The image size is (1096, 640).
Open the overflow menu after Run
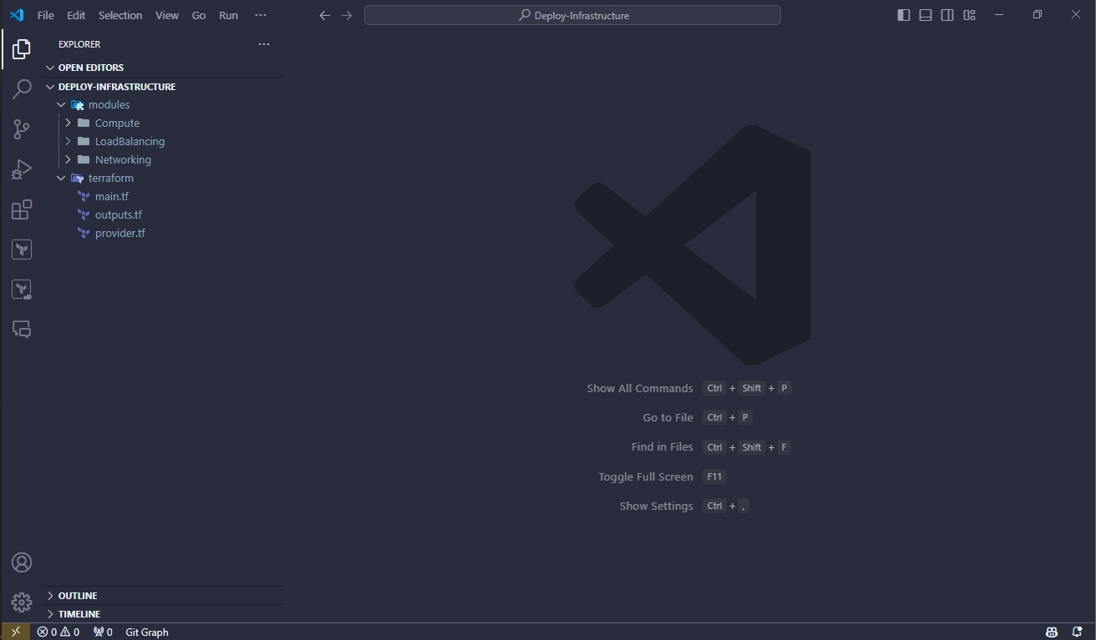[261, 15]
